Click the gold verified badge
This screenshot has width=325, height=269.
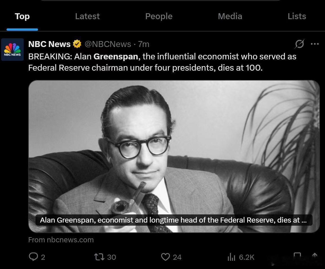click(x=77, y=44)
